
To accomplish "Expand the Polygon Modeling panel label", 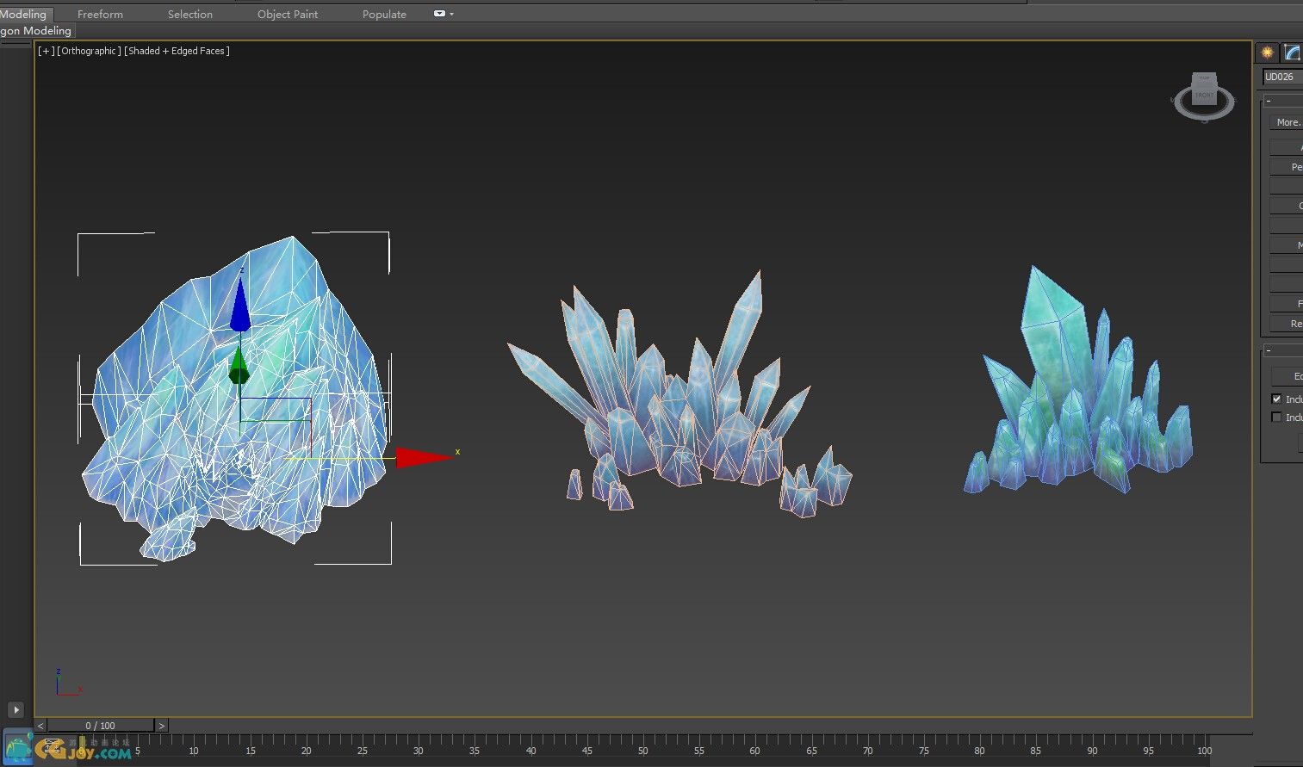I will coord(36,30).
